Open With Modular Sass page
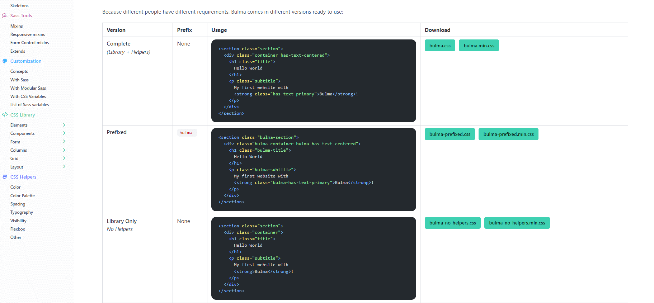Image resolution: width=654 pixels, height=303 pixels. tap(28, 88)
